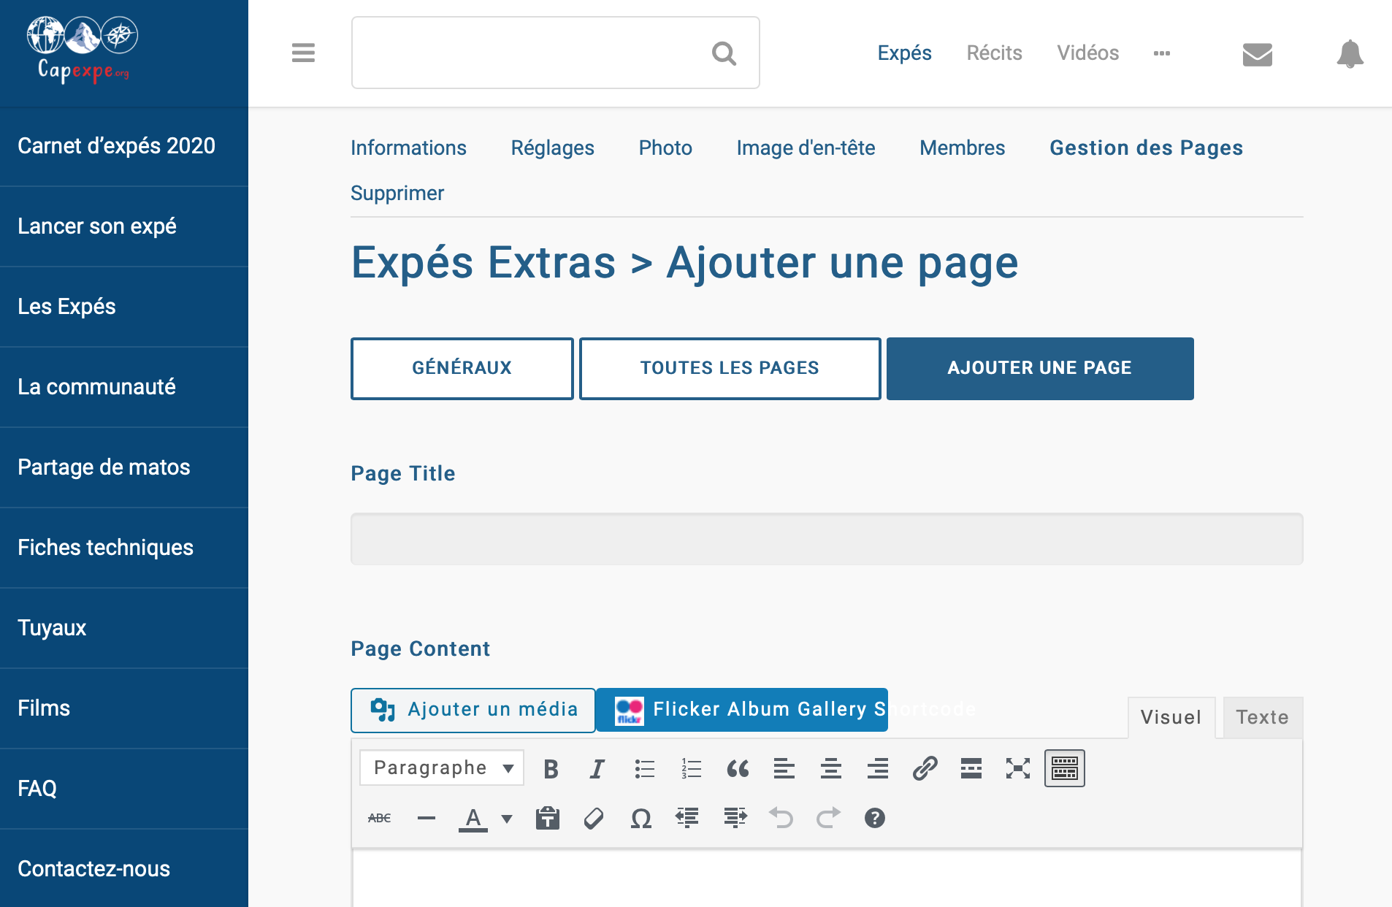Apply text color with A button

click(473, 818)
